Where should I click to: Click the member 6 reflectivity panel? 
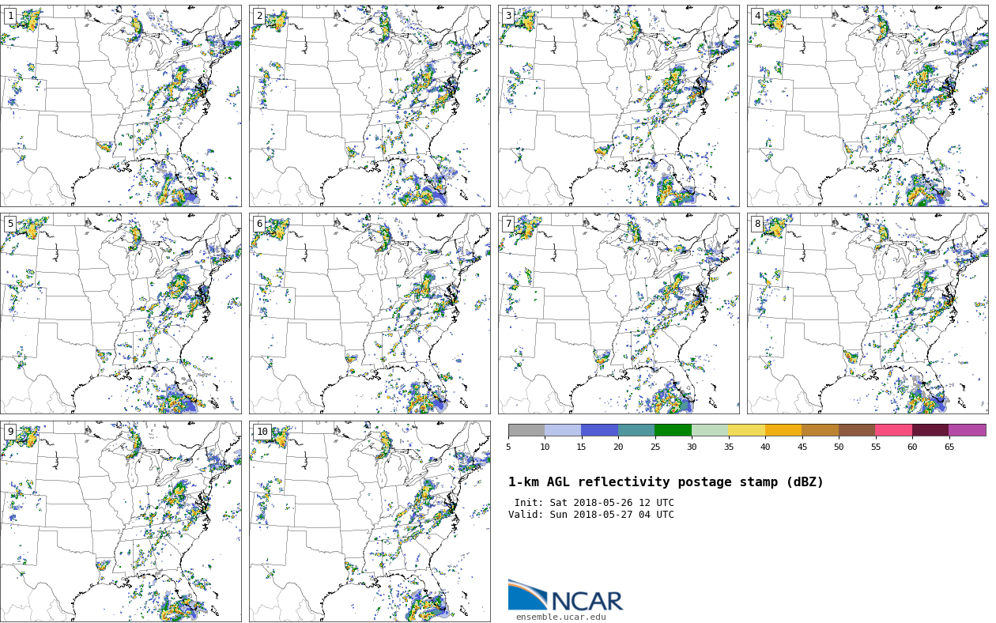tap(369, 313)
